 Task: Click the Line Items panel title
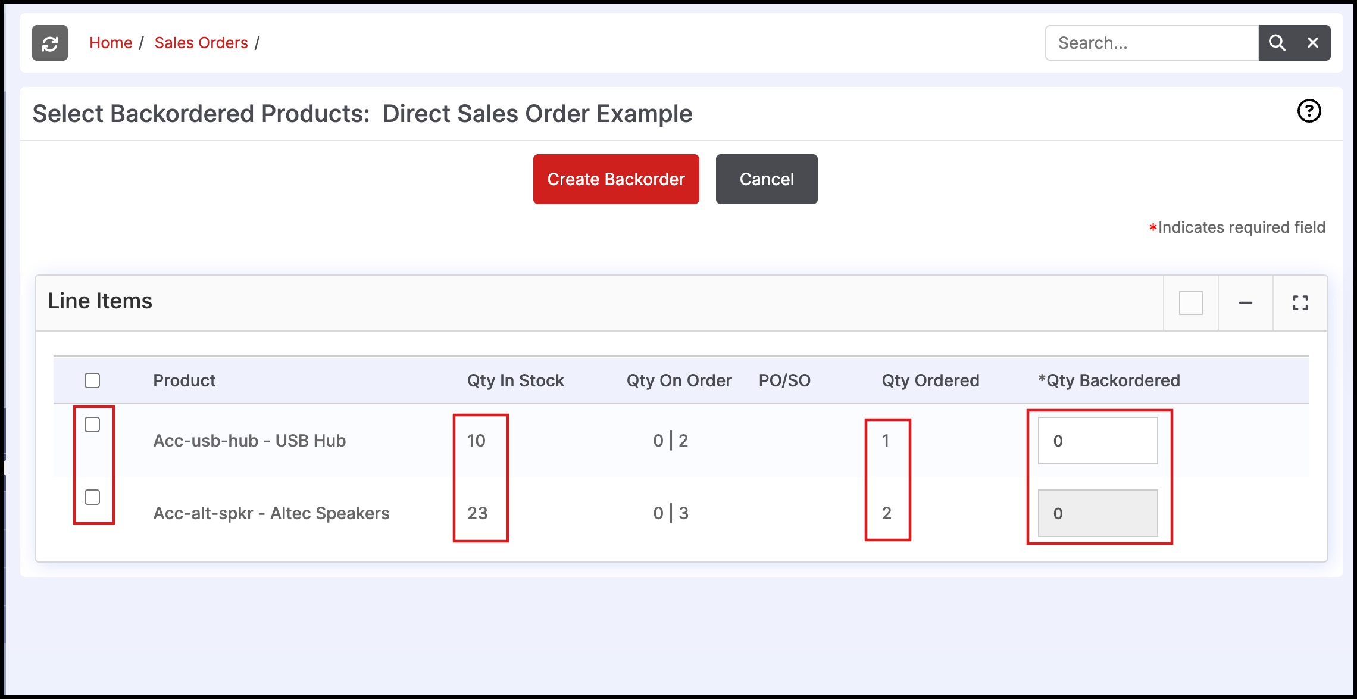coord(100,301)
